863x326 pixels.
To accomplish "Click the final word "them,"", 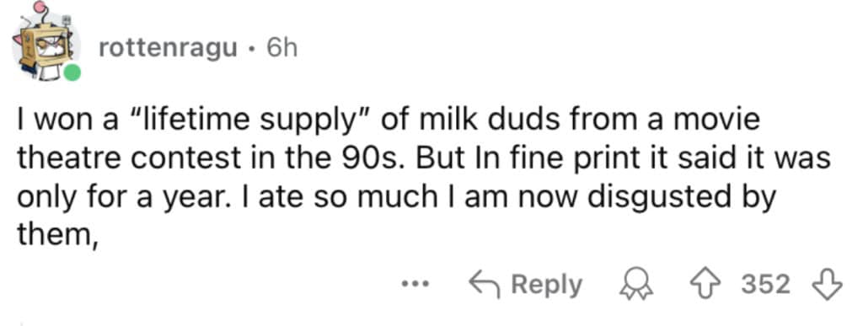I will [57, 237].
